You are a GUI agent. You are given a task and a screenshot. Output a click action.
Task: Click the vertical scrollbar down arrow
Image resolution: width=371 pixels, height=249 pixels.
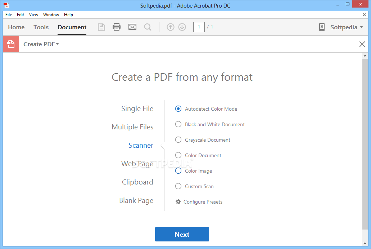click(365, 243)
